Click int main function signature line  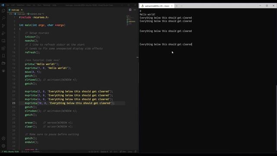coord(42,25)
